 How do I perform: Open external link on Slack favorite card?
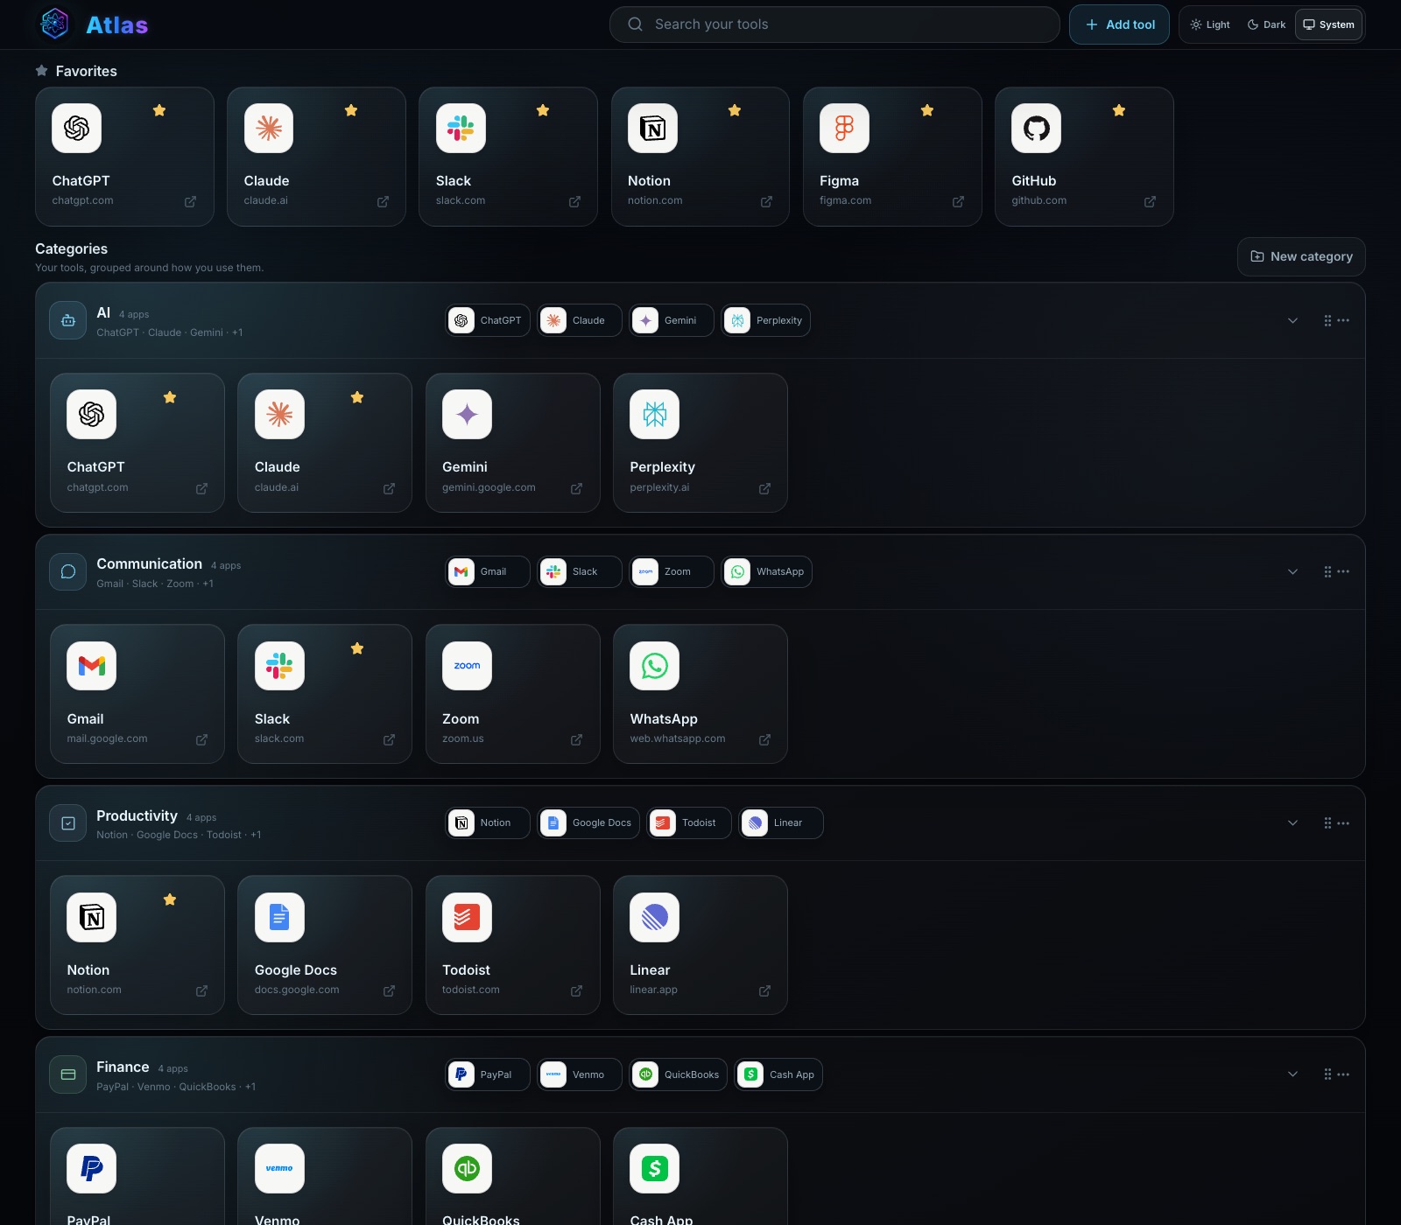pyautogui.click(x=574, y=201)
